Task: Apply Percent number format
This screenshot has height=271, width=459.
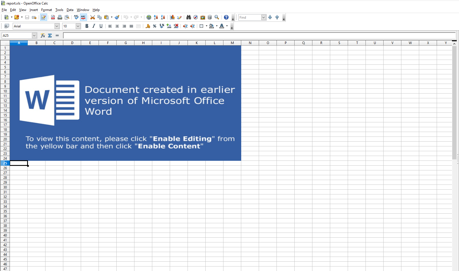Action: pos(155,26)
